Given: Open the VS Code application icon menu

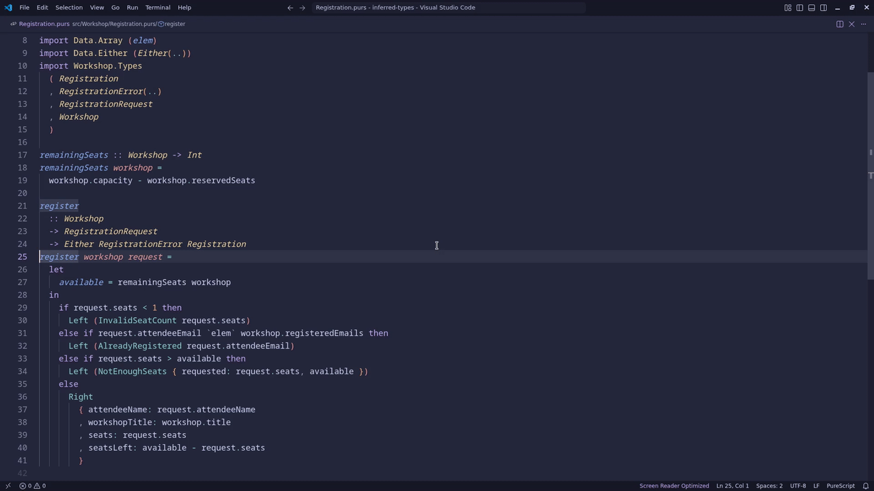Looking at the screenshot, I should 8,8.
